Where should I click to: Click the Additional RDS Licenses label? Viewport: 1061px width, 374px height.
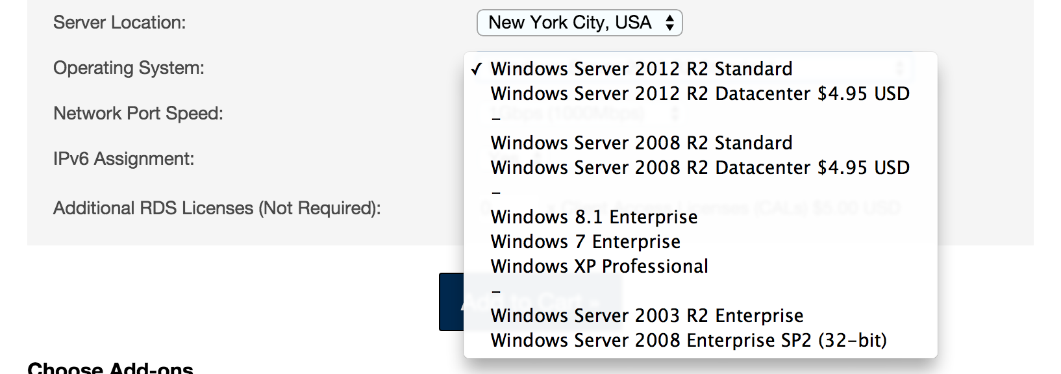[217, 208]
